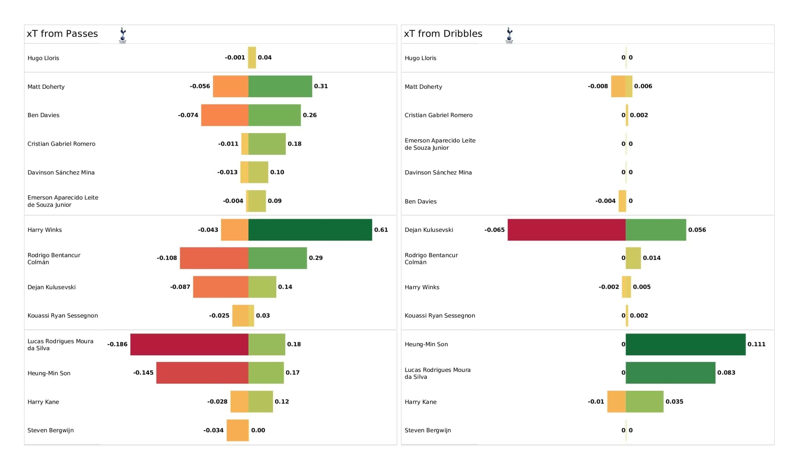Click Harry Kane's name in the dribbles panel
The image size is (801, 470).
pyautogui.click(x=420, y=402)
